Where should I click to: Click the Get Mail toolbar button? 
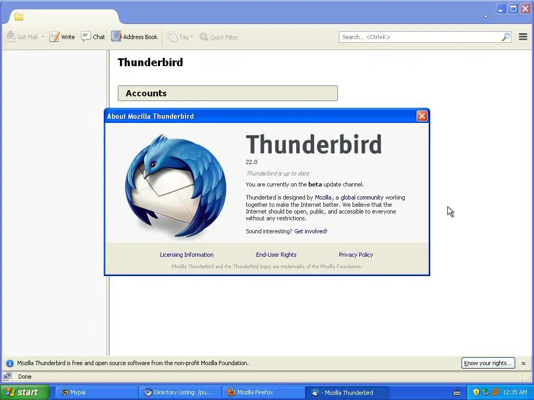pos(22,37)
